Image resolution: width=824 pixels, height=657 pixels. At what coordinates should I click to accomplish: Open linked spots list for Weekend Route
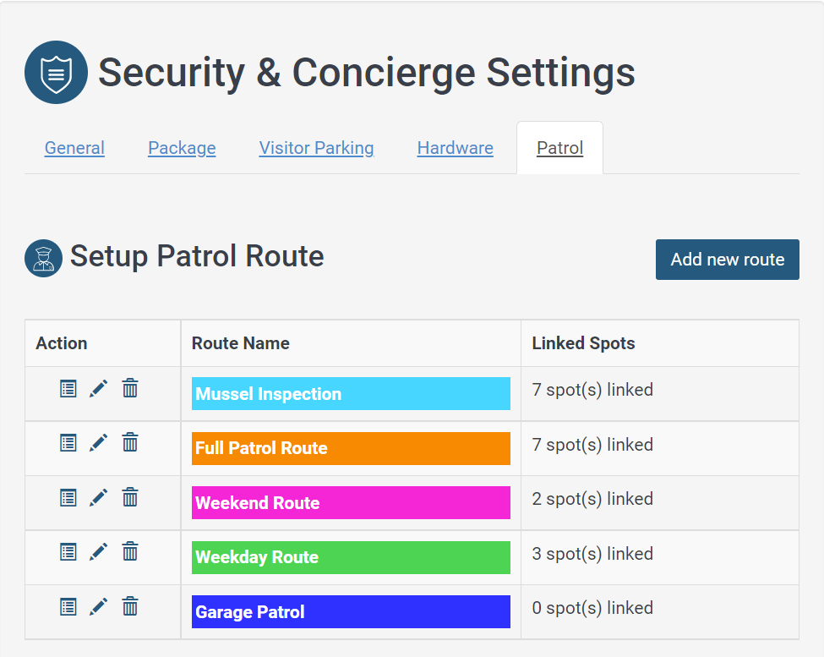(x=68, y=498)
